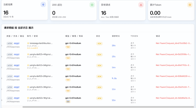Click the green check icon on 2XX 成功 card
196x108 pixels.
pos(92,5)
